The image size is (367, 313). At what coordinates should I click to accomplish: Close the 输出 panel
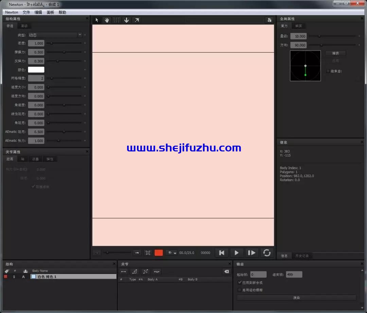click(362, 264)
